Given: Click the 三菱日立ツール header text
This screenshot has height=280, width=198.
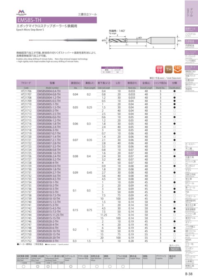Looking at the screenshot, I should click(x=87, y=14).
